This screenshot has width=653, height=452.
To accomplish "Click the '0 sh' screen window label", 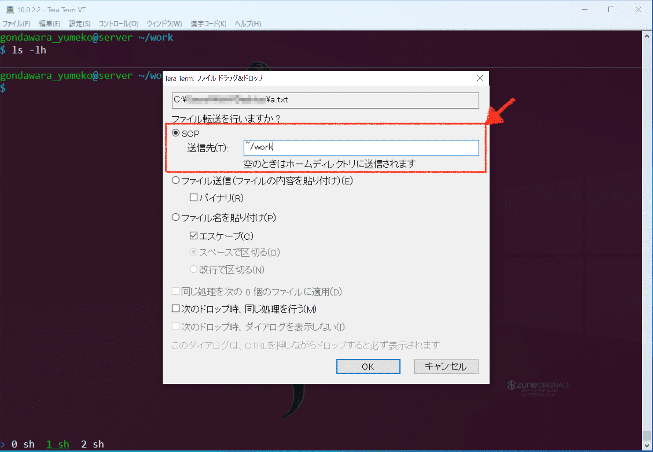I will point(23,444).
